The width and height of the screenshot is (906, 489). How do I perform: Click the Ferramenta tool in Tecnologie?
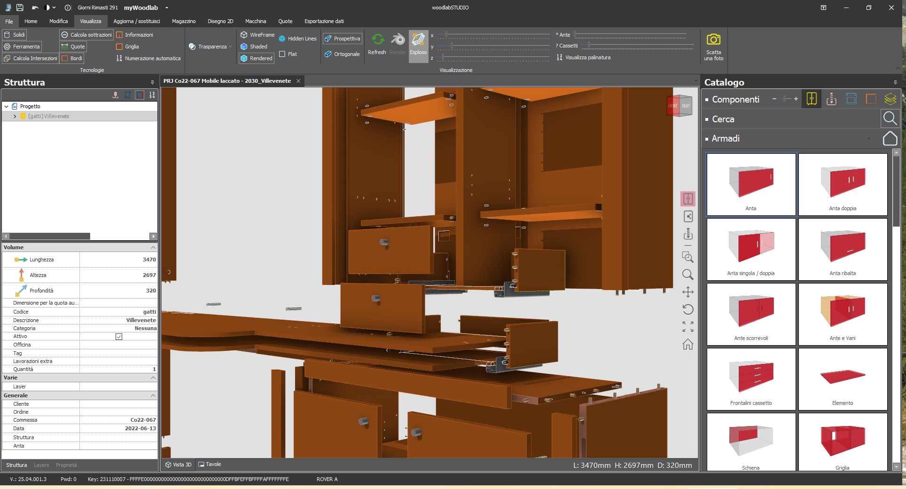(x=22, y=46)
